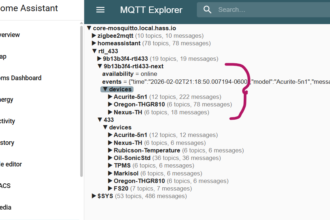
Task: Expand the zigbee2mqtt topic arrow
Action: 94,36
